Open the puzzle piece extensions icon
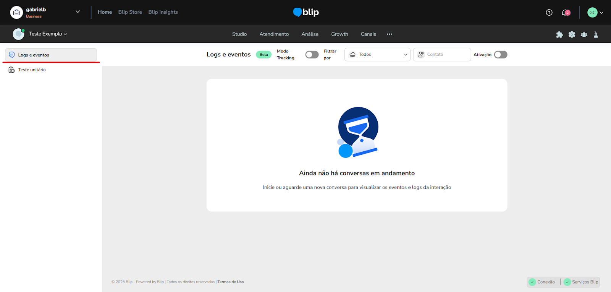611x292 pixels. coord(559,34)
